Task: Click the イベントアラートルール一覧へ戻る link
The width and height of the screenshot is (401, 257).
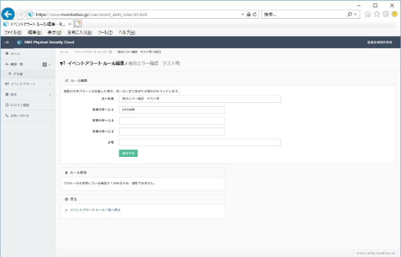Action: (95, 210)
